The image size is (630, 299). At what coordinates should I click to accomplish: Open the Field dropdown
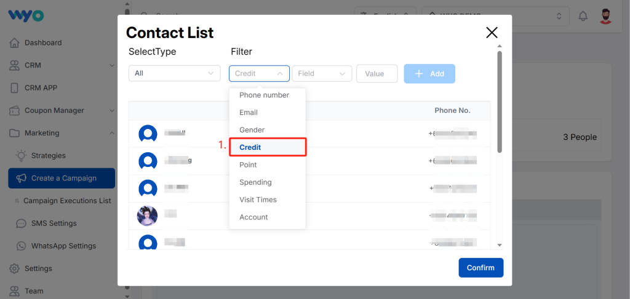[x=322, y=74]
